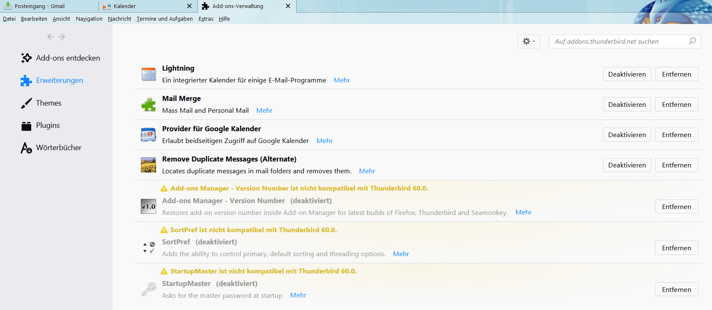
Task: Select 'StartupMaster ist nicht kompatibel' warning text
Action: point(264,271)
